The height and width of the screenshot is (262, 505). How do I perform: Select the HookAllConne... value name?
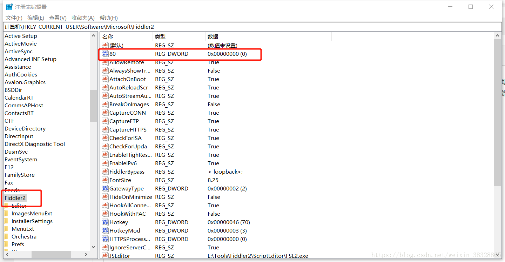pyautogui.click(x=130, y=206)
